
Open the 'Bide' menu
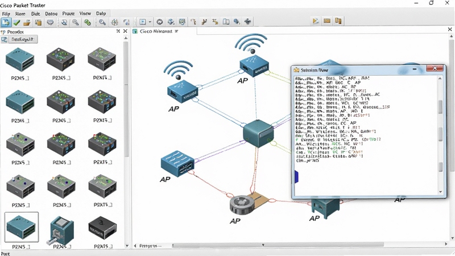tap(35, 14)
